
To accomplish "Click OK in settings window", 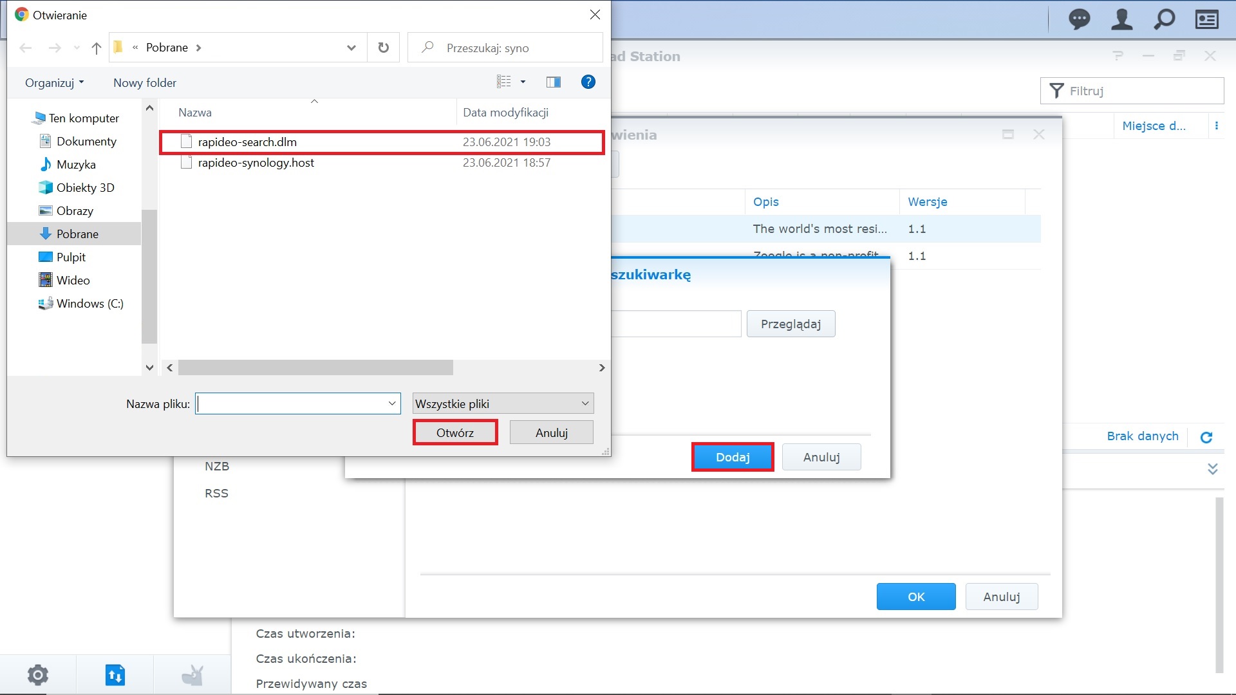I will click(916, 597).
